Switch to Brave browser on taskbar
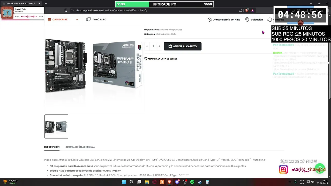 click(x=169, y=182)
